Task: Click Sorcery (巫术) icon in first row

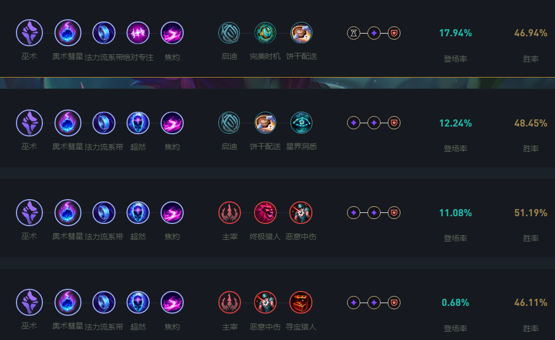Action: coord(29,33)
